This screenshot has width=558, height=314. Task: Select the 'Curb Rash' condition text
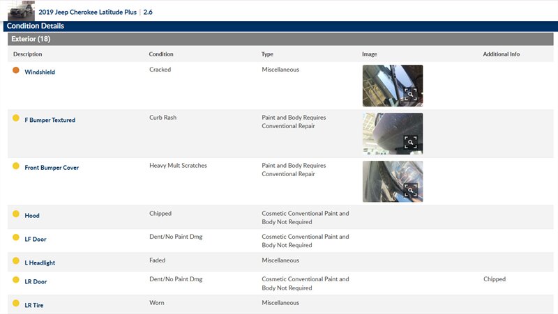[163, 118]
